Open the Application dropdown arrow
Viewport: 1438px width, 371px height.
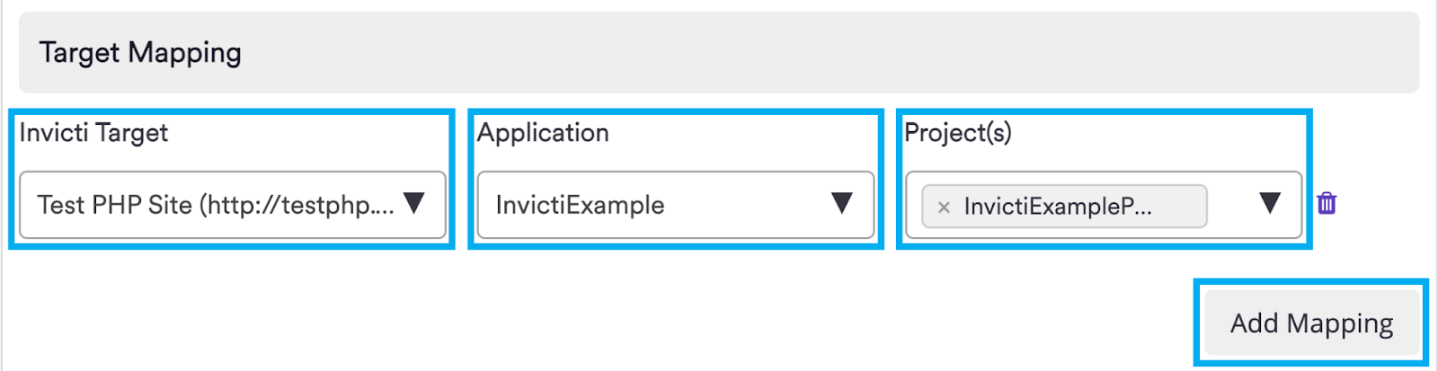point(841,203)
